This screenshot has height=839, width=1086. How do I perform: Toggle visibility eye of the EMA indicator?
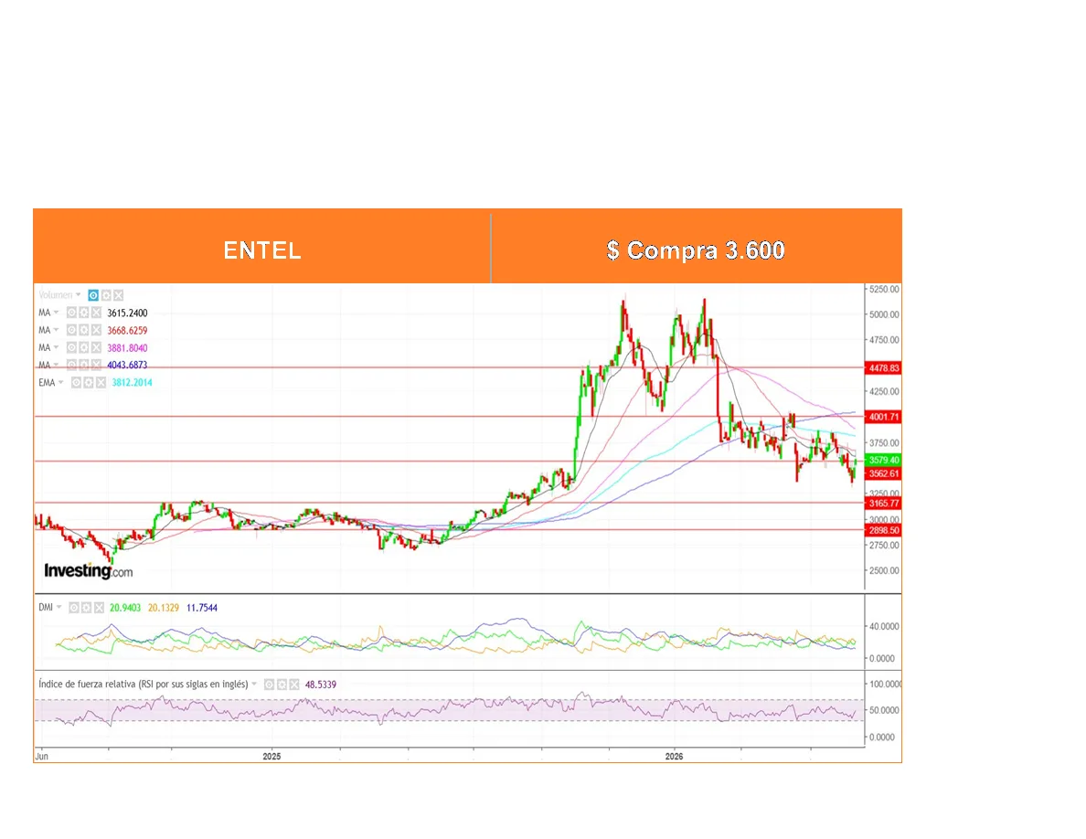pos(76,382)
